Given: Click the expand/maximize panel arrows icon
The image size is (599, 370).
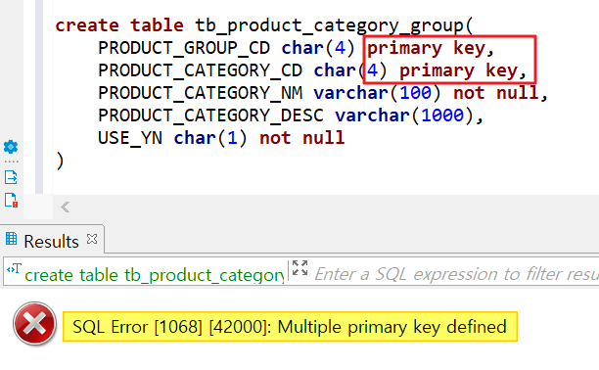Looking at the screenshot, I should pos(299,268).
